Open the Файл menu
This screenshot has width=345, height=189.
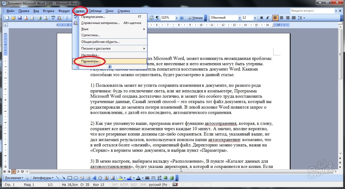[10, 11]
